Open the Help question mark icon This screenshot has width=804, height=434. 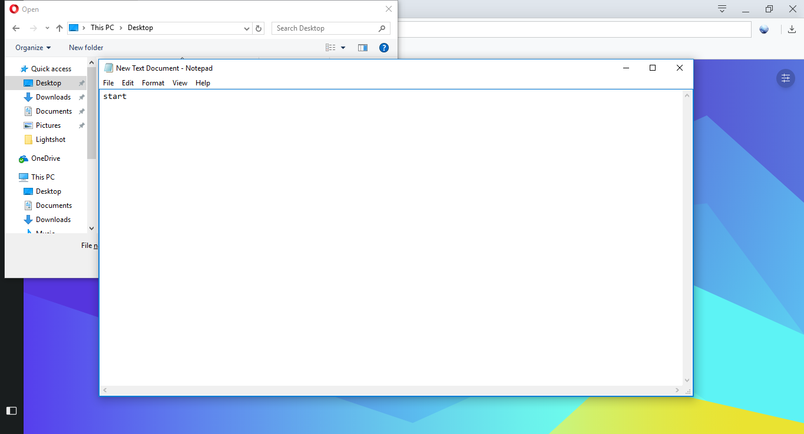(x=384, y=48)
